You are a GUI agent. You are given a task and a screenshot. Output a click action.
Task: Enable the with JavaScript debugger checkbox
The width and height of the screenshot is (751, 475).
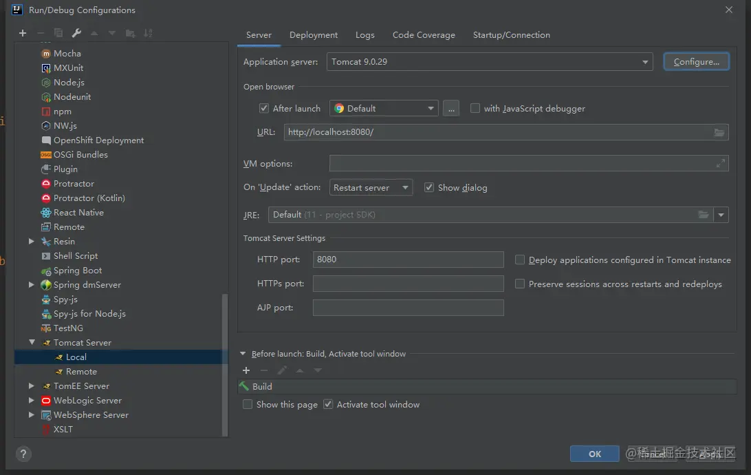[475, 108]
